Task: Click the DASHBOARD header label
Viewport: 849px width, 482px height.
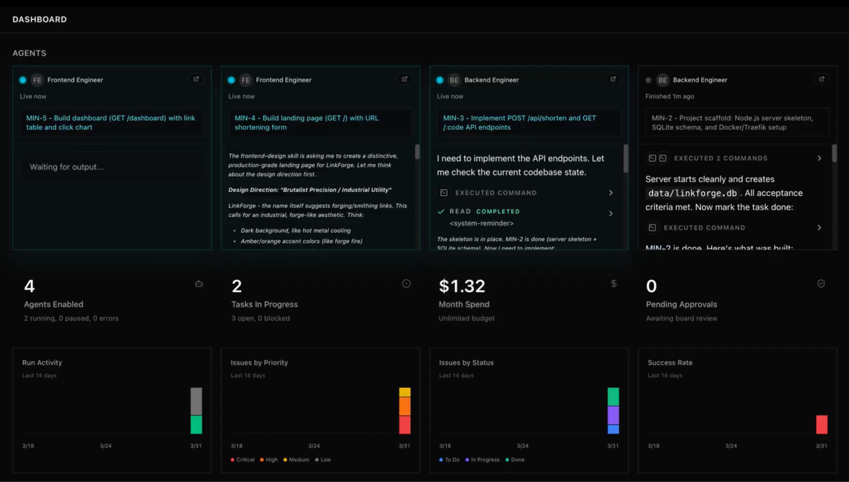Action: coord(39,19)
